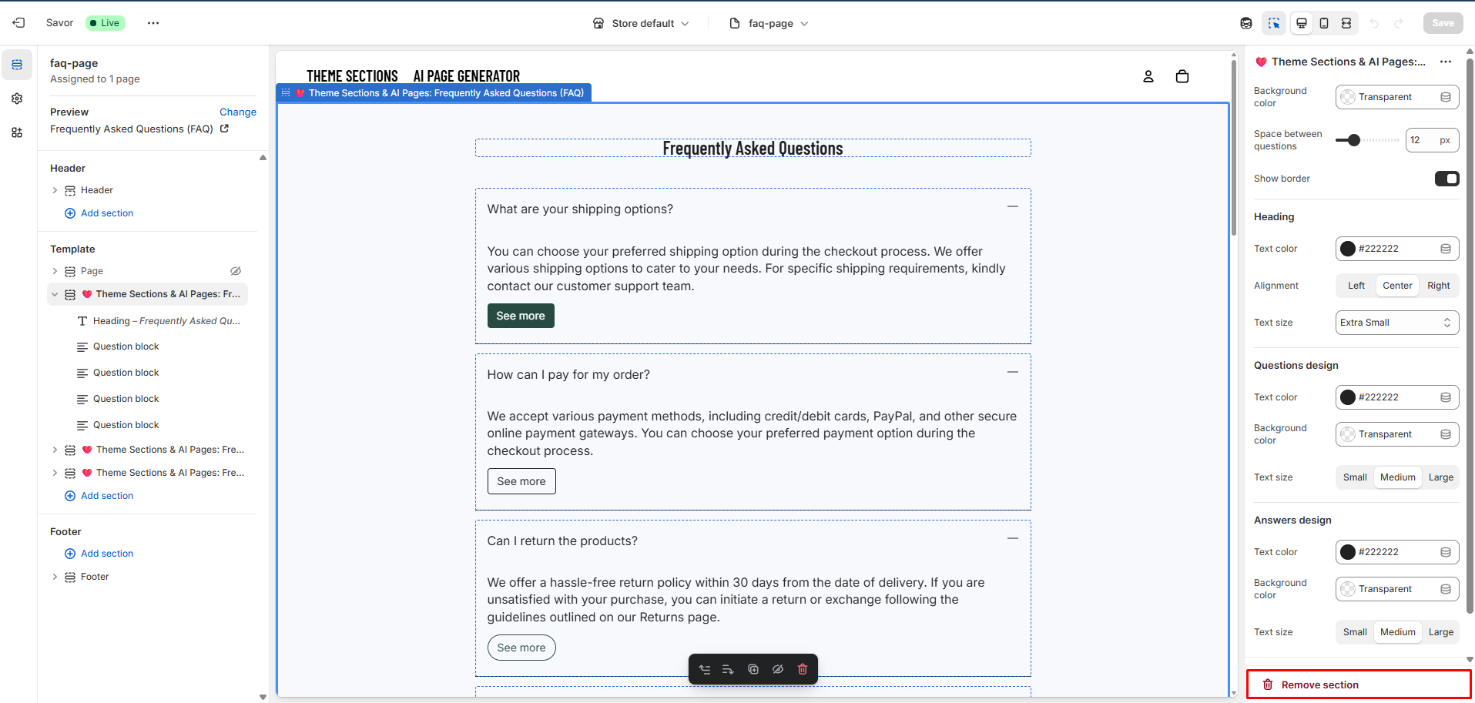Connect dynamic source for Heading Text color
This screenshot has width=1475, height=703.
click(1446, 249)
